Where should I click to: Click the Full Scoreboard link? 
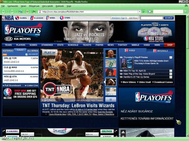(12, 86)
